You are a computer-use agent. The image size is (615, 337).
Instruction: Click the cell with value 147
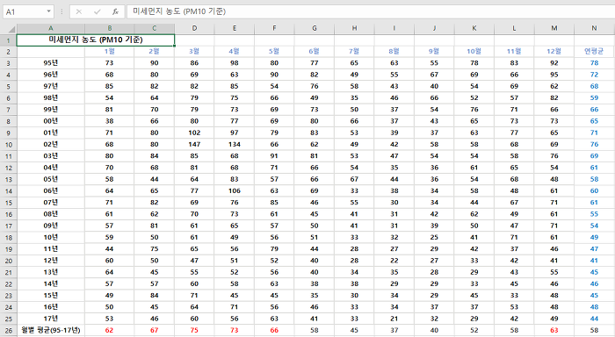pos(194,145)
